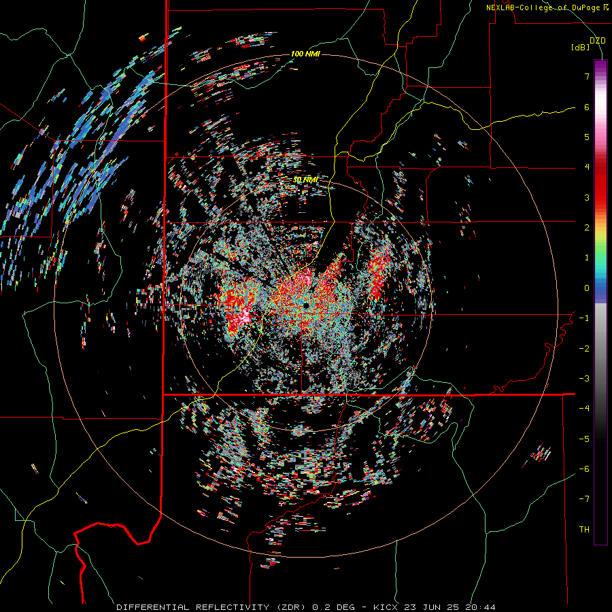The width and height of the screenshot is (612, 612).
Task: Click the DZD legend title
Action: point(597,40)
